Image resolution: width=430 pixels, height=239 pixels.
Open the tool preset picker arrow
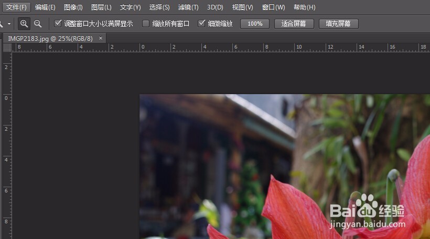click(x=9, y=24)
